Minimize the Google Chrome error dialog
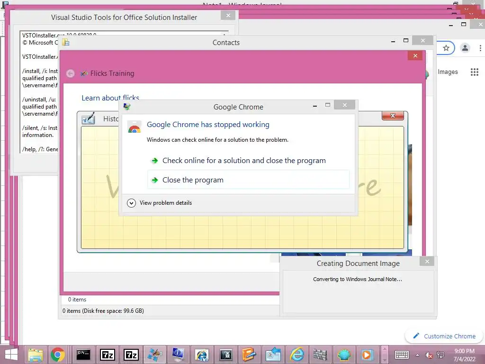The height and width of the screenshot is (364, 485). (315, 106)
